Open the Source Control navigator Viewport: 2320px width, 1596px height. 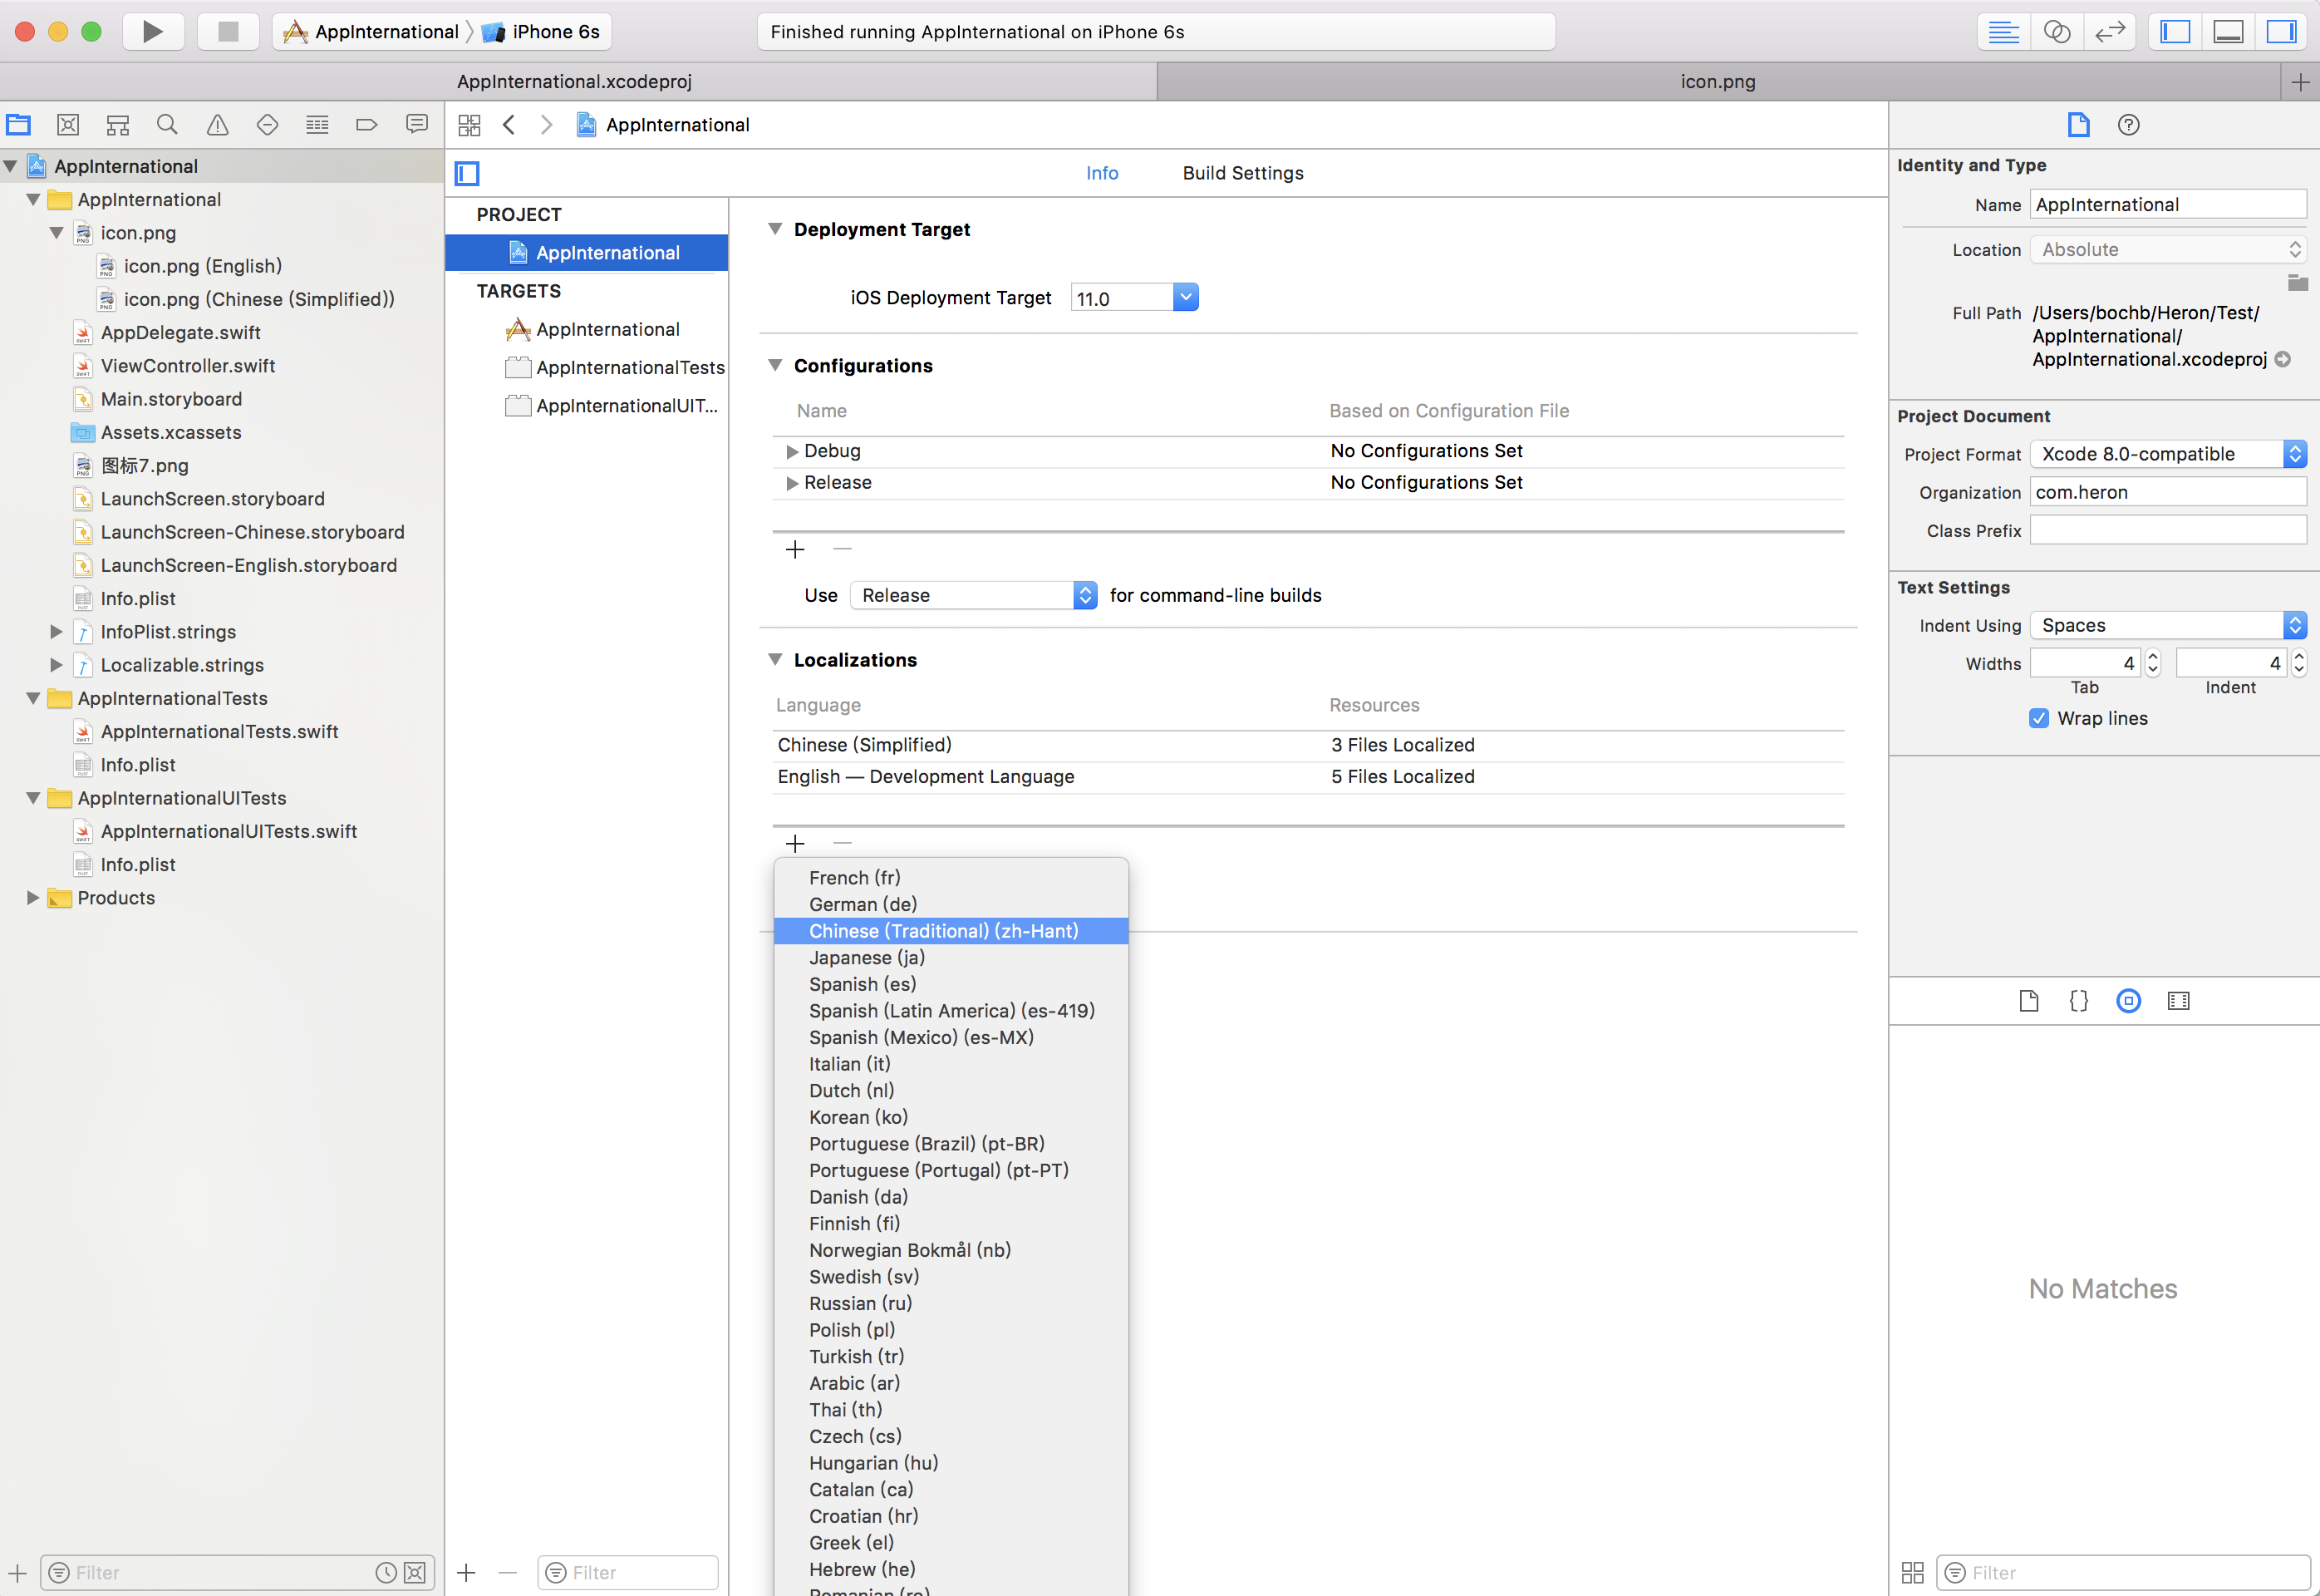click(x=68, y=125)
